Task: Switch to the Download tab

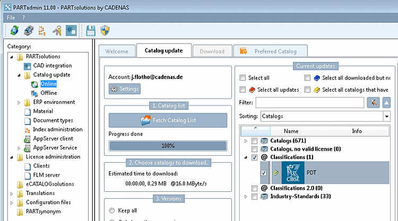Action: point(212,51)
